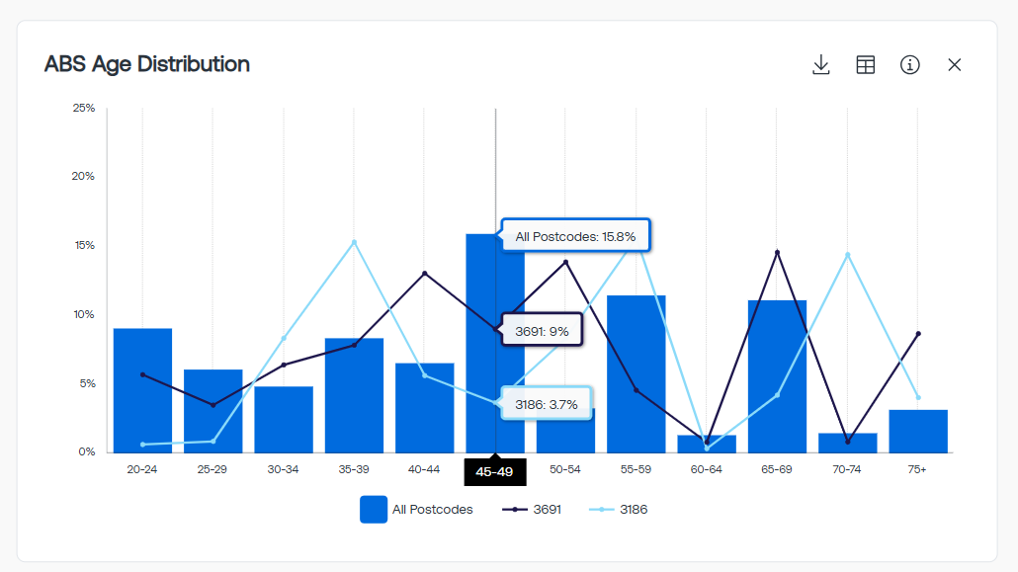1018x572 pixels.
Task: Click the 3691 data point at 40-44
Action: pyautogui.click(x=425, y=274)
